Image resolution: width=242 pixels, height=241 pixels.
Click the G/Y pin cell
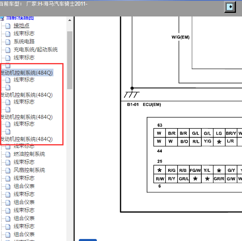[x=231, y=170]
